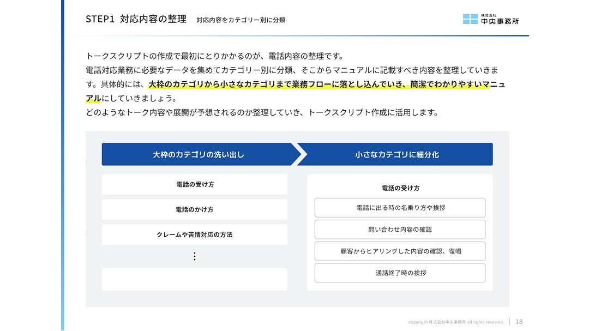Click the page number 18
589x331 pixels.
519,322
